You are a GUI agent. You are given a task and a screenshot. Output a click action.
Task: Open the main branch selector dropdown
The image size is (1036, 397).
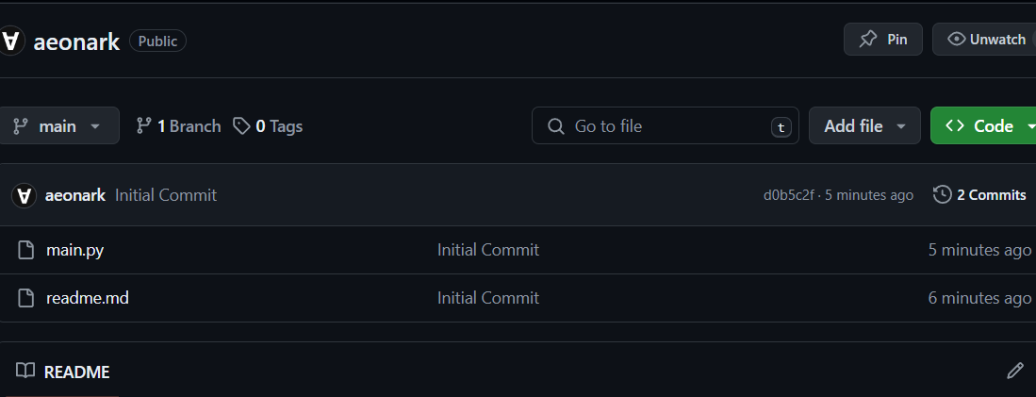tap(58, 125)
